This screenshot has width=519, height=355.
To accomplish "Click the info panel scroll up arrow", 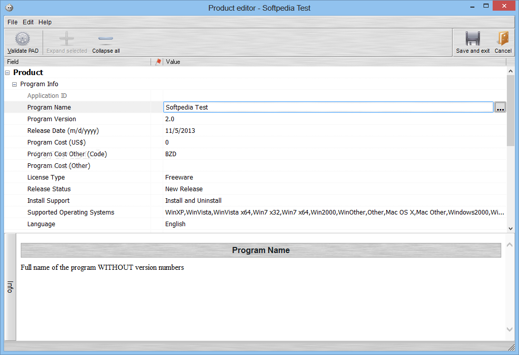I will (x=510, y=245).
